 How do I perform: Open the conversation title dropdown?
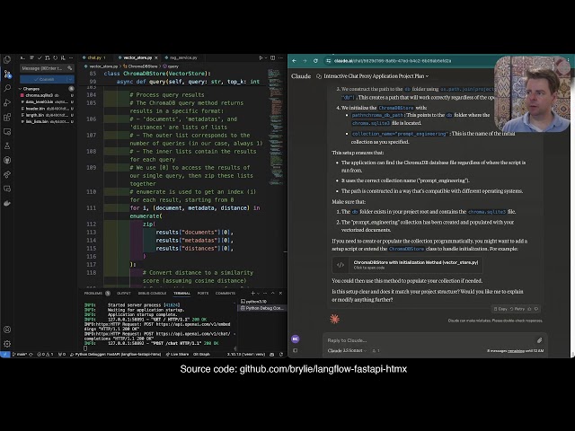(427, 76)
